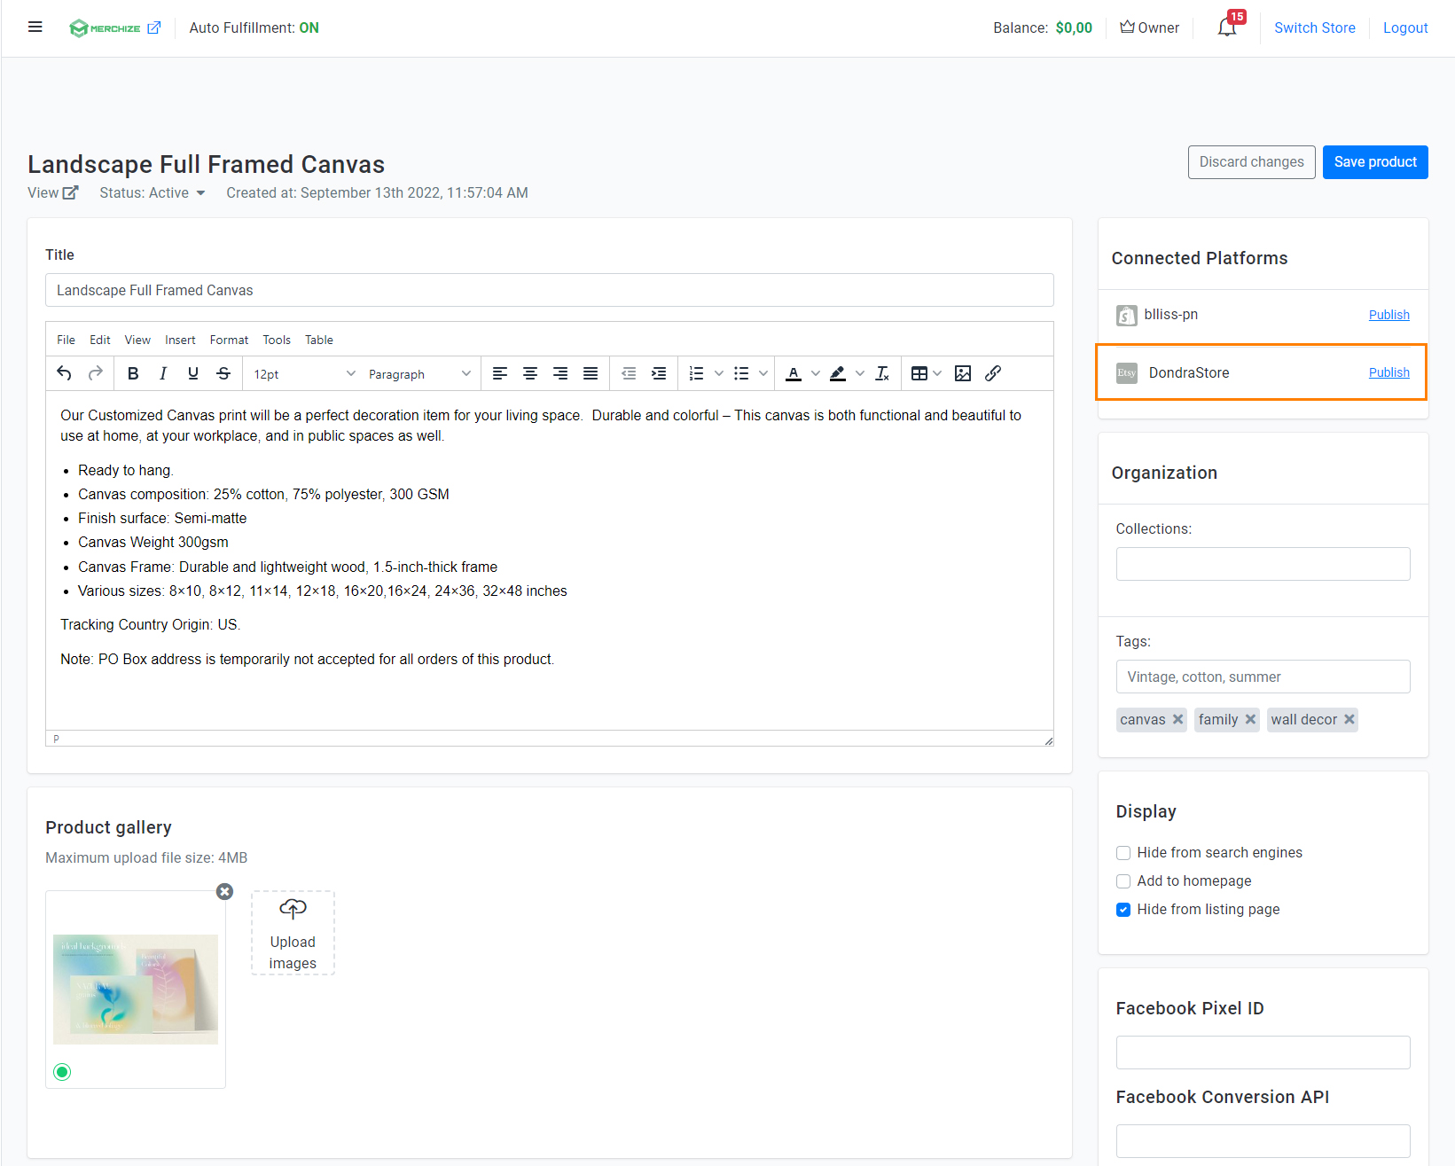Open the Status: Active dropdown
Screen dimensions: 1455x1166
tap(153, 193)
